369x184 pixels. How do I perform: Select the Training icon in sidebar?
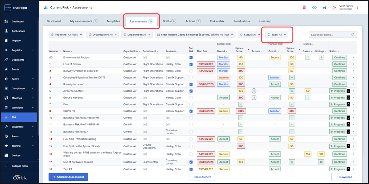coord(6,146)
